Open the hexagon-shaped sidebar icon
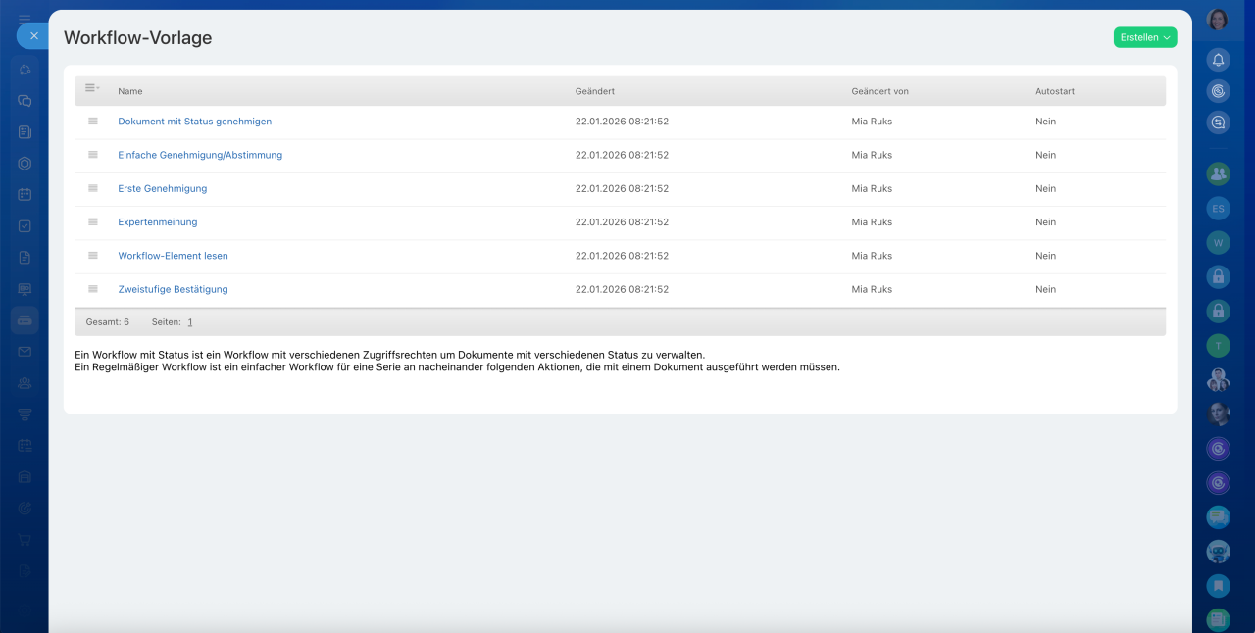Image resolution: width=1255 pixels, height=633 pixels. pyautogui.click(x=25, y=164)
